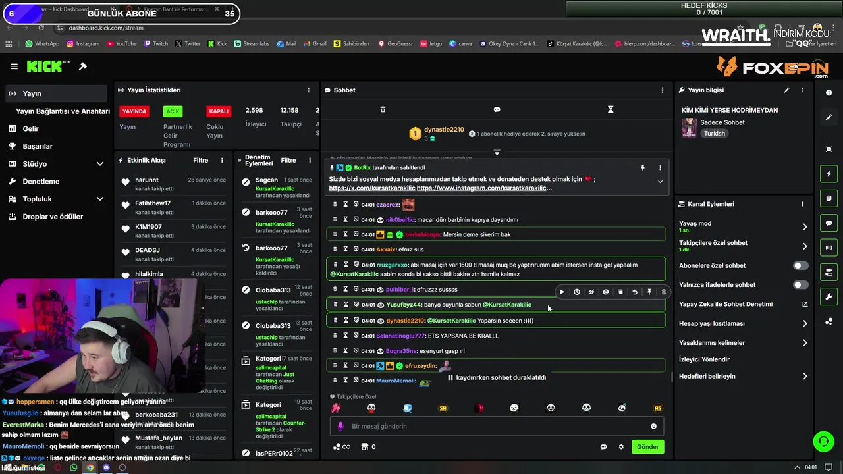The width and height of the screenshot is (843, 474).
Task: Open pinned message three-dot options
Action: pos(660,168)
